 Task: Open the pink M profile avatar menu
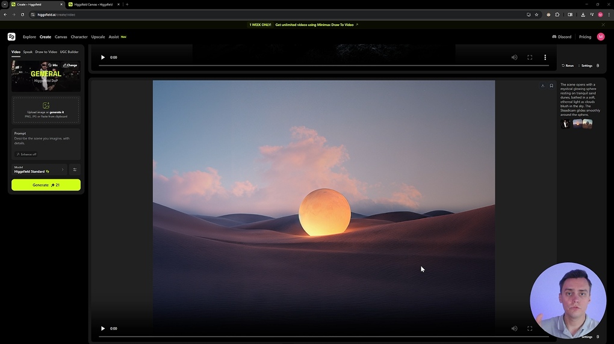tap(601, 37)
